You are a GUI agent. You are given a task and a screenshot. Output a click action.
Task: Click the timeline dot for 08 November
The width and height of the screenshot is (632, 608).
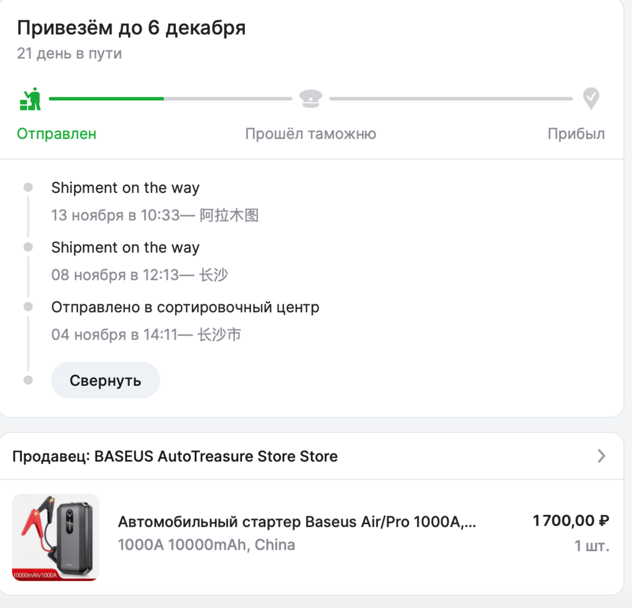pos(28,247)
